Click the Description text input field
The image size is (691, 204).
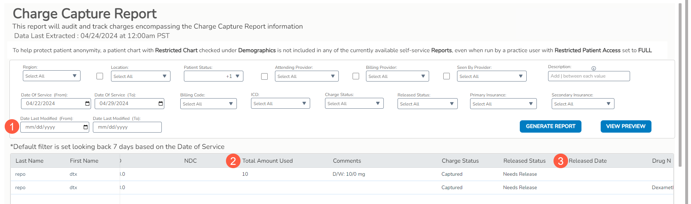click(x=589, y=76)
